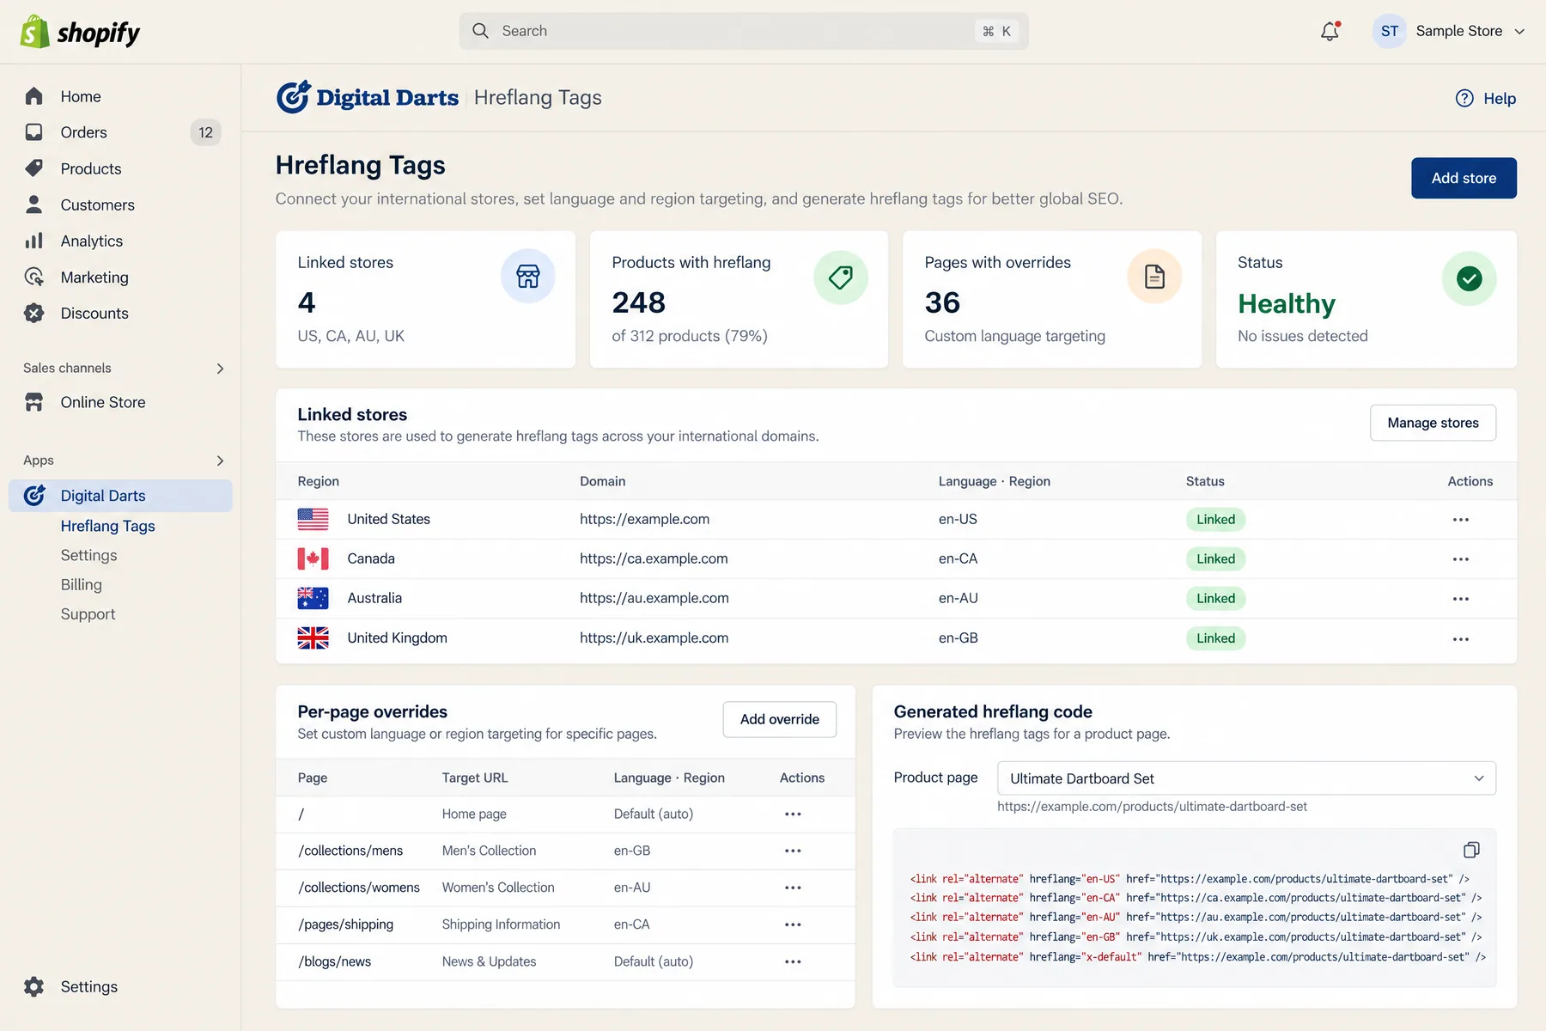Click the green Healthy status checkmark icon
This screenshot has height=1031, width=1546.
click(x=1469, y=278)
